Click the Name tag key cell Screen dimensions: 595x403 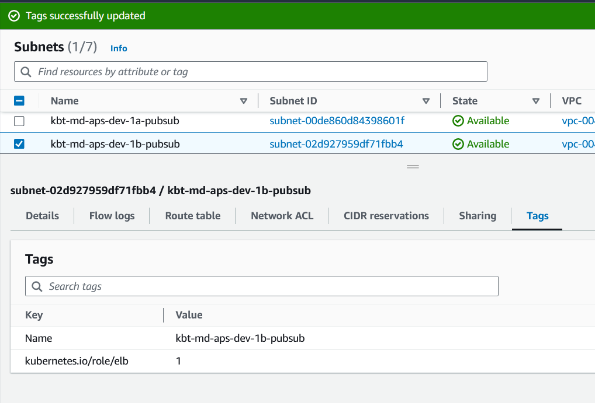tap(39, 338)
